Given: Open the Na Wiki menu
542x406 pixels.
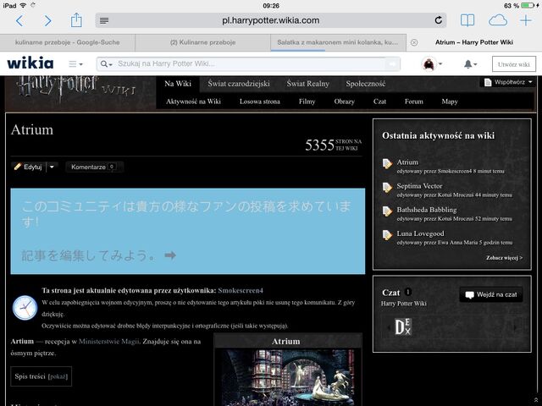Looking at the screenshot, I should pos(178,84).
